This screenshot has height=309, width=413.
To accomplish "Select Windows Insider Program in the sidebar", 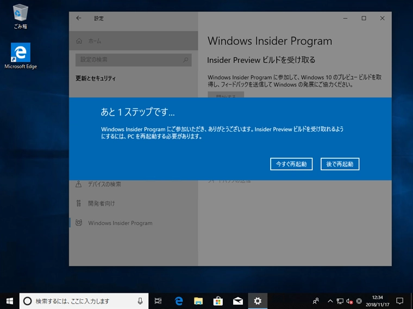I will click(x=134, y=223).
